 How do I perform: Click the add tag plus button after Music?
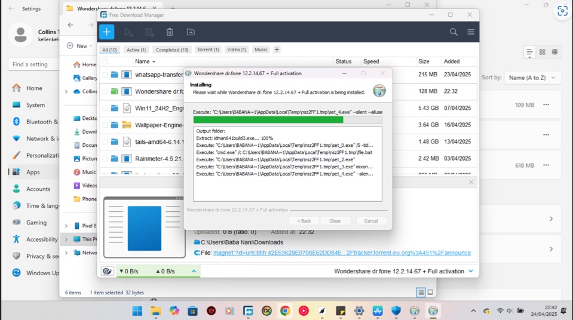tap(277, 50)
